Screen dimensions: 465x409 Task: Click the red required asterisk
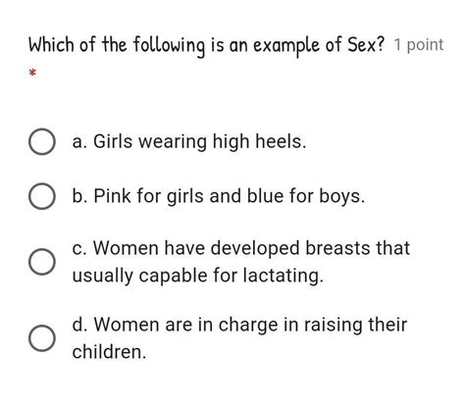click(32, 73)
